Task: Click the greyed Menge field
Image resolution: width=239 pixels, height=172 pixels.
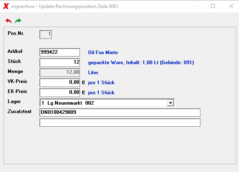Action: (59, 73)
